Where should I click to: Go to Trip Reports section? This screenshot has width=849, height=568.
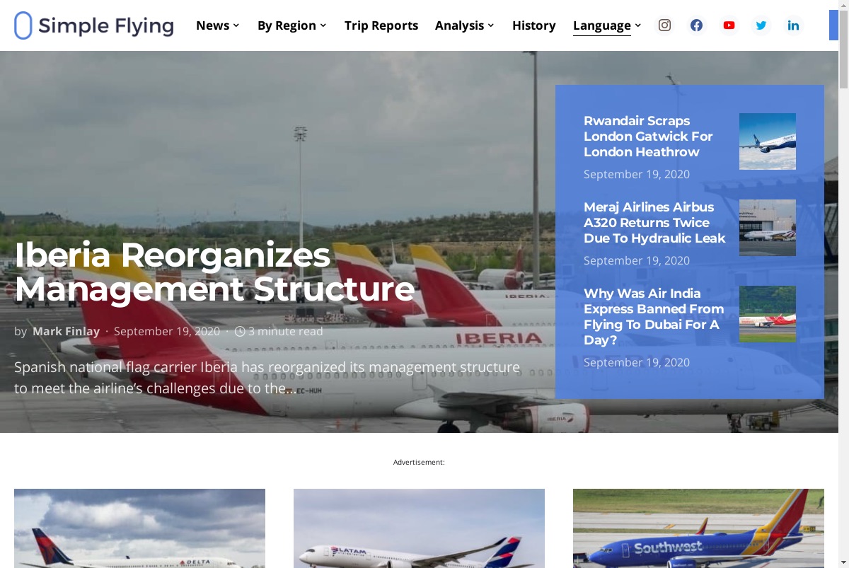pos(381,25)
